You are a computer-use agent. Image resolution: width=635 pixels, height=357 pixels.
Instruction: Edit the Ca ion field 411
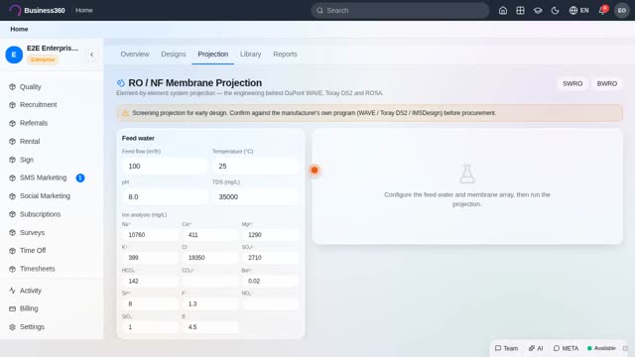(x=210, y=235)
